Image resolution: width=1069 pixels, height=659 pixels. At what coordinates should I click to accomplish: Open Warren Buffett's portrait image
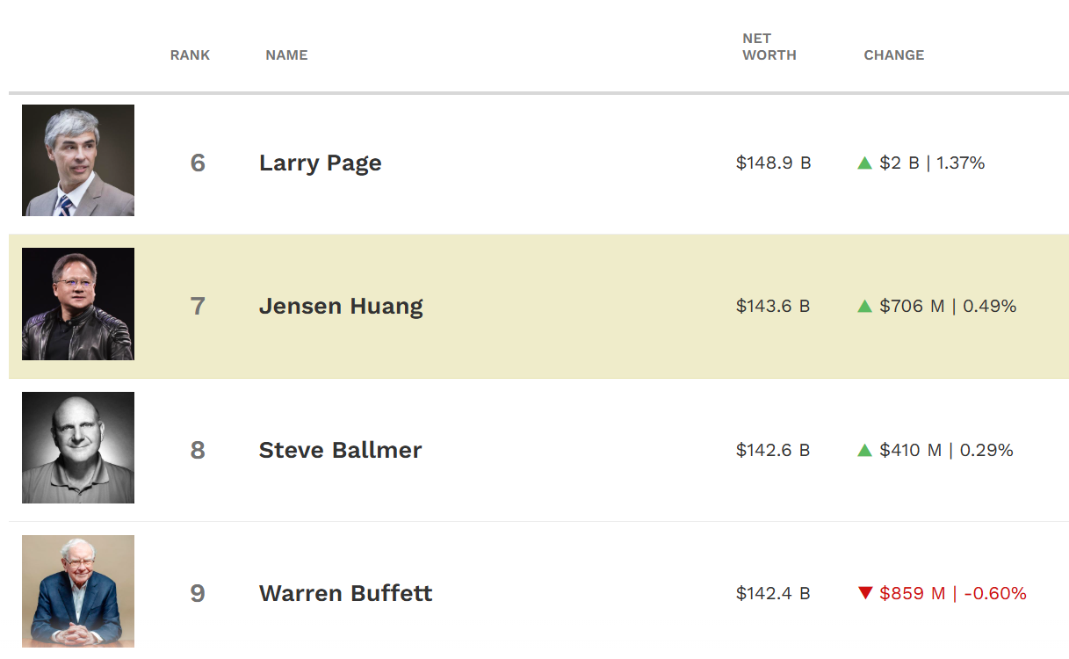pyautogui.click(x=78, y=591)
